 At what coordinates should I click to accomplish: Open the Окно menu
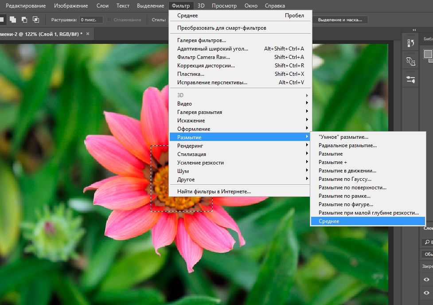pyautogui.click(x=251, y=5)
